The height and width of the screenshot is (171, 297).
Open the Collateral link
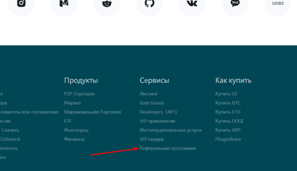point(10,139)
